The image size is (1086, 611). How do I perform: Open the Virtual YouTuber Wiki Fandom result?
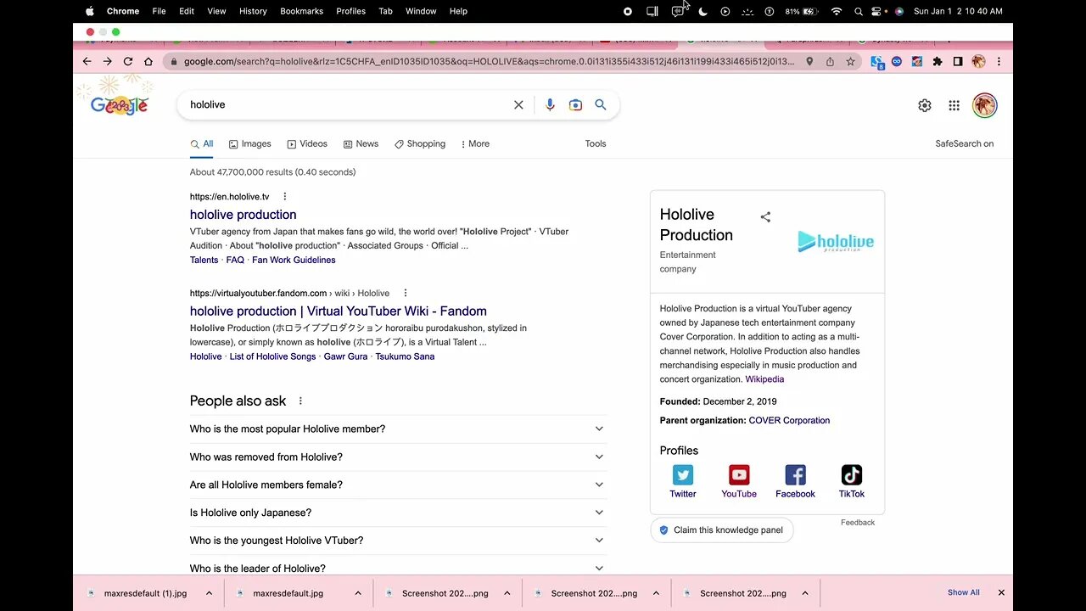(x=339, y=311)
